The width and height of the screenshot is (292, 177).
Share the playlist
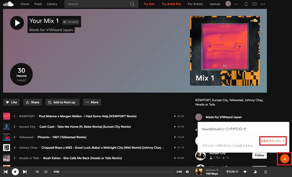point(32,102)
